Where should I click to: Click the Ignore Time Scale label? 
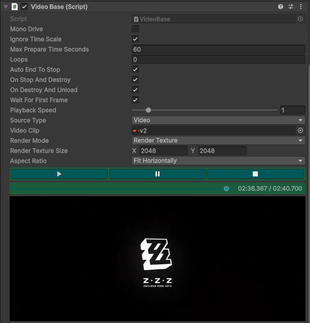coord(36,39)
